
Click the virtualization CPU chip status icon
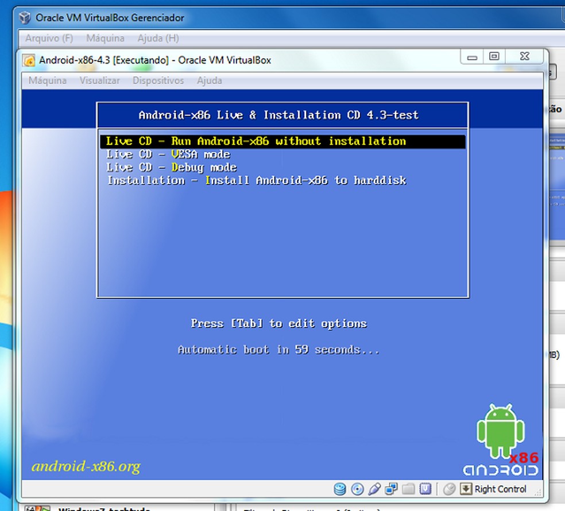click(x=425, y=489)
